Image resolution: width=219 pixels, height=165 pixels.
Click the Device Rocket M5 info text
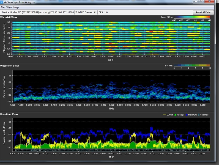37,12
